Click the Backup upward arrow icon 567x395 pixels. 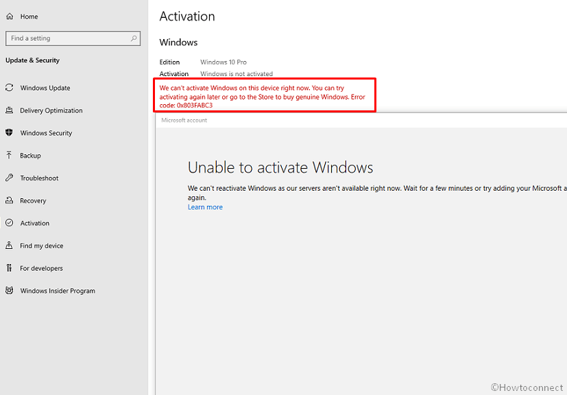[x=10, y=155]
